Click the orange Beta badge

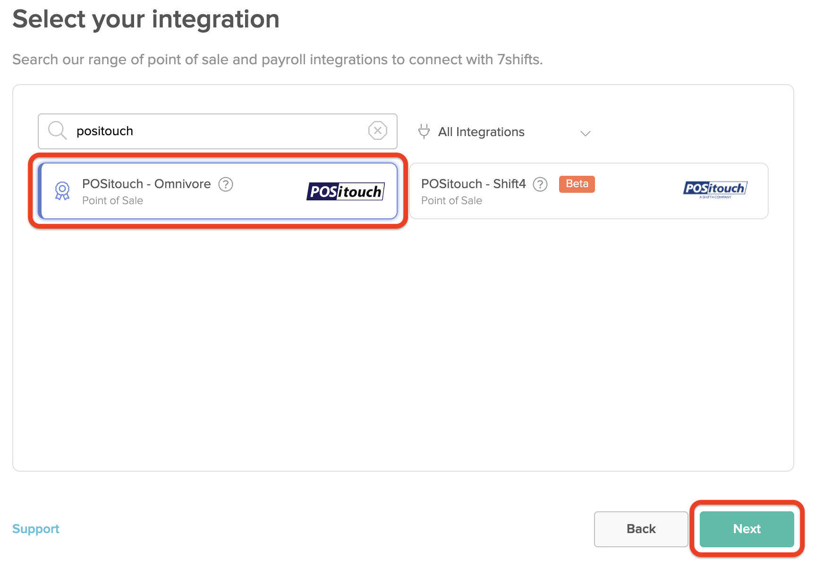(577, 184)
